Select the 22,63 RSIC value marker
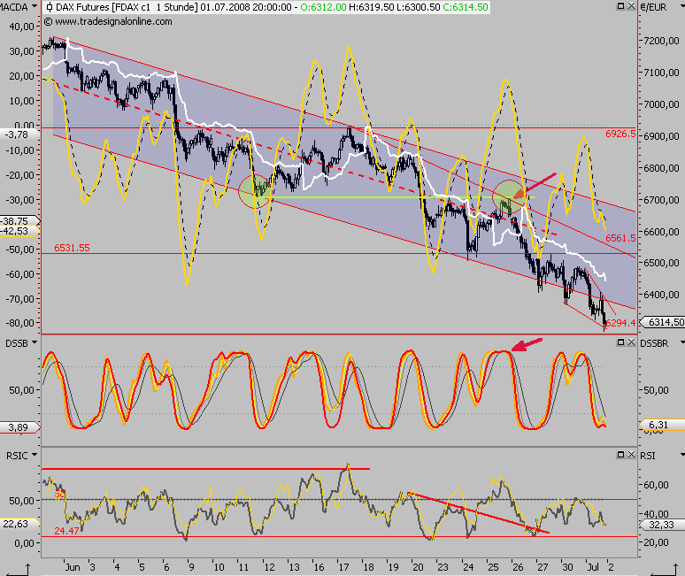The width and height of the screenshot is (685, 576). tap(19, 524)
